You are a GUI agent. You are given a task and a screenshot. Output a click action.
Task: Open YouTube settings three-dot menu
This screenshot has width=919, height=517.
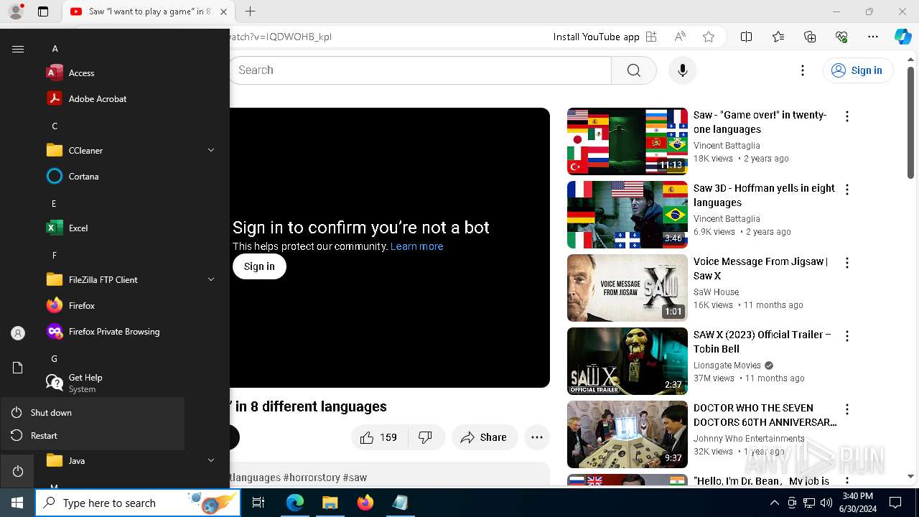coord(803,70)
